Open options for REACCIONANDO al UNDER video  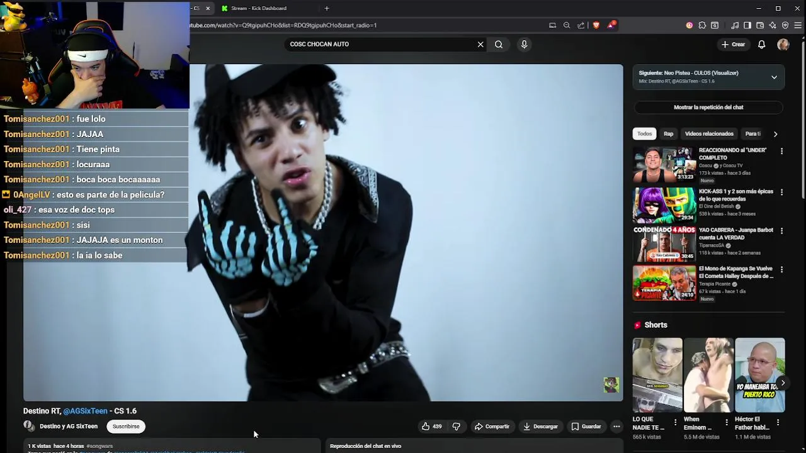click(781, 152)
